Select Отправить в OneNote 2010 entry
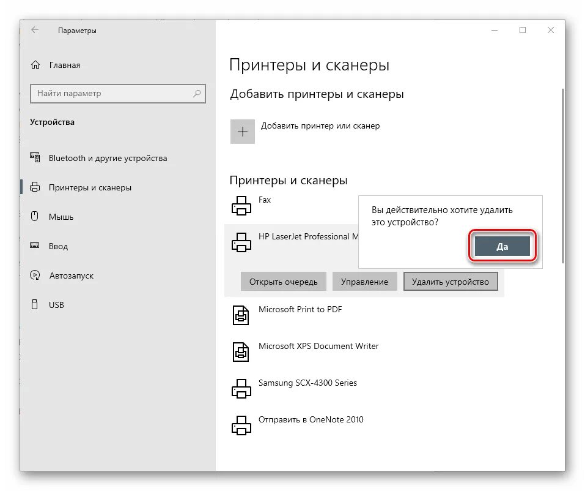This screenshot has width=585, height=491. click(x=311, y=419)
